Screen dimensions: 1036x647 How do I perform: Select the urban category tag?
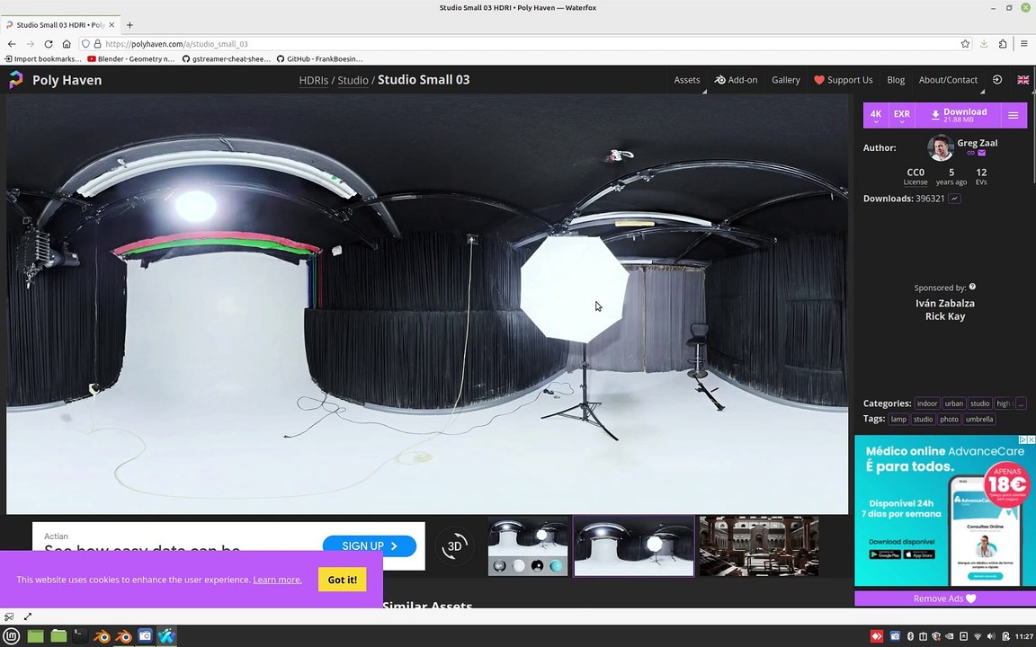click(953, 403)
